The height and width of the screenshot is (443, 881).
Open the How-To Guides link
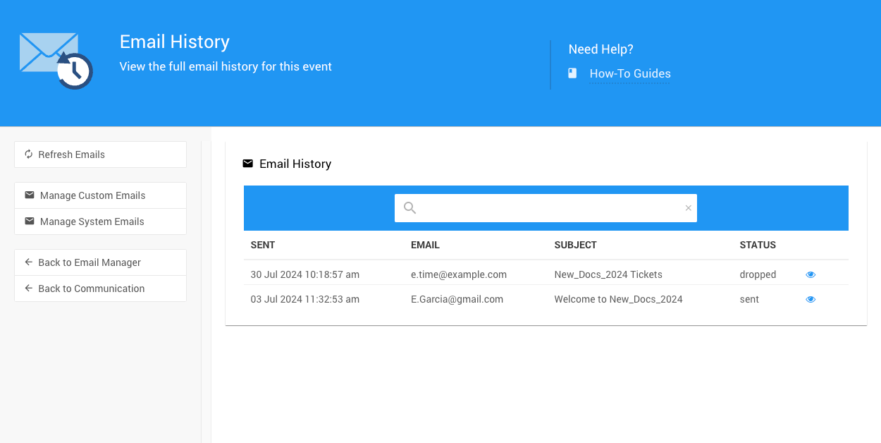coord(629,73)
